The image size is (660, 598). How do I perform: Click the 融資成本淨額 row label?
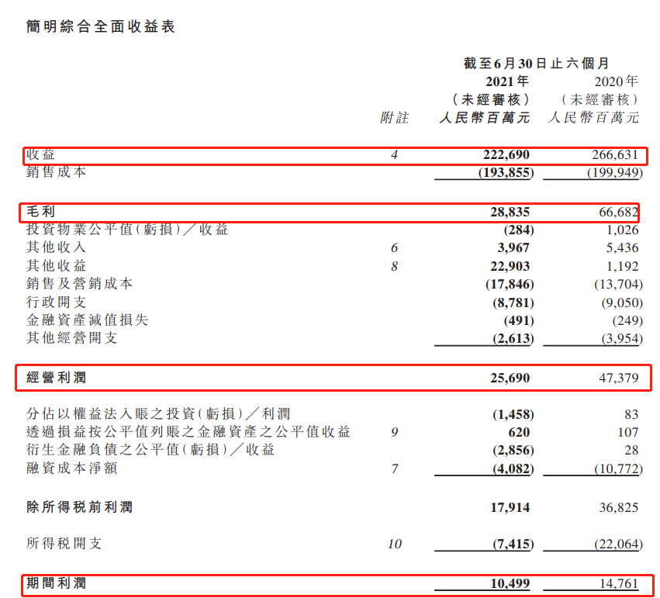(x=71, y=468)
